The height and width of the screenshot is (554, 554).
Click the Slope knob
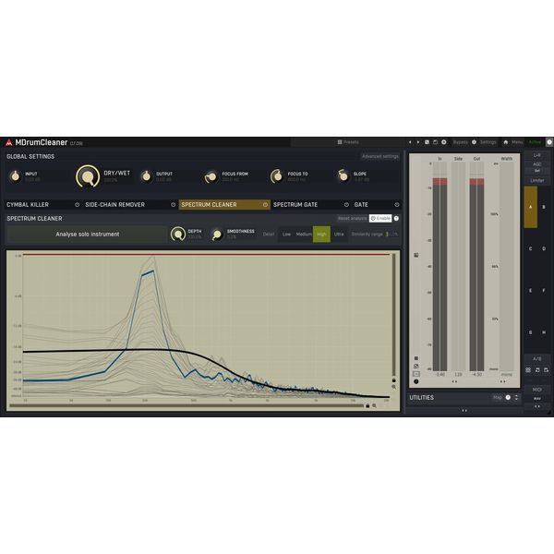343,176
